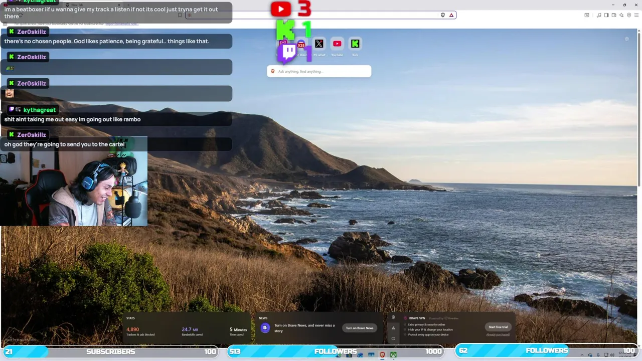Open the playlist music note toolbar icon

pyautogui.click(x=599, y=15)
